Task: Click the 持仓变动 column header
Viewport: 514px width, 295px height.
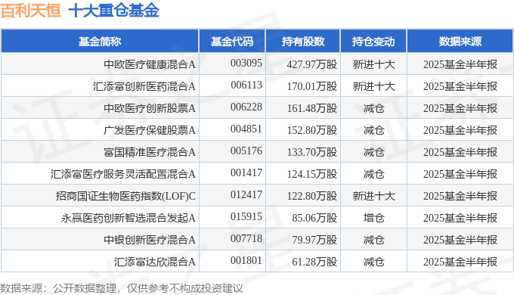Action: pyautogui.click(x=373, y=42)
